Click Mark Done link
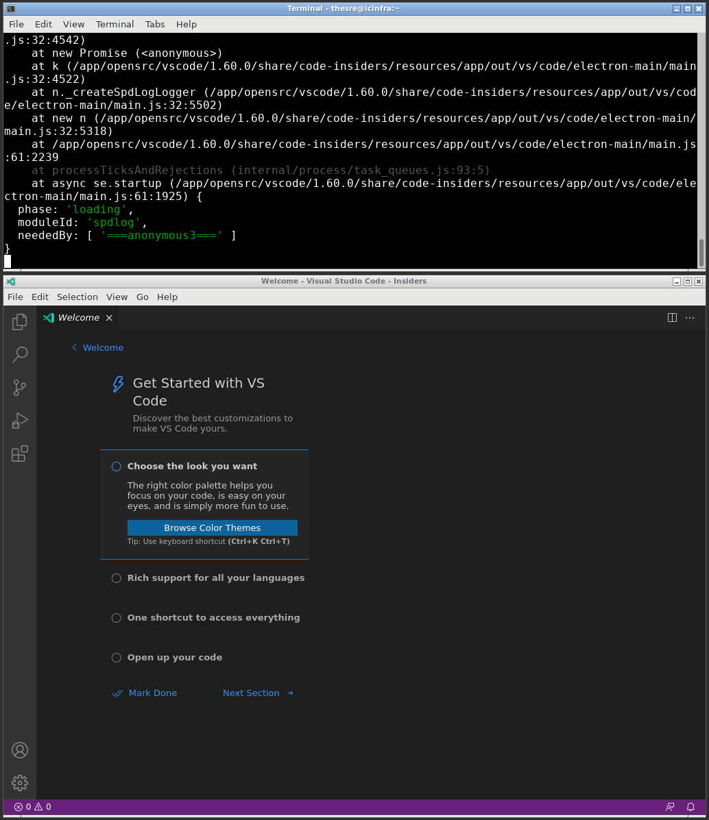Image resolution: width=709 pixels, height=820 pixels. pos(152,693)
